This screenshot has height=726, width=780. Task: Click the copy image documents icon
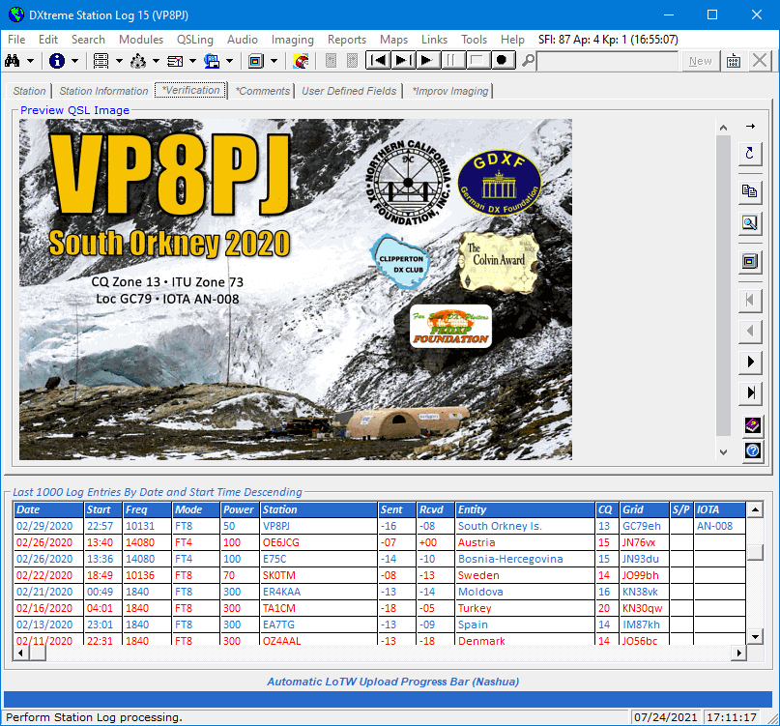click(750, 191)
